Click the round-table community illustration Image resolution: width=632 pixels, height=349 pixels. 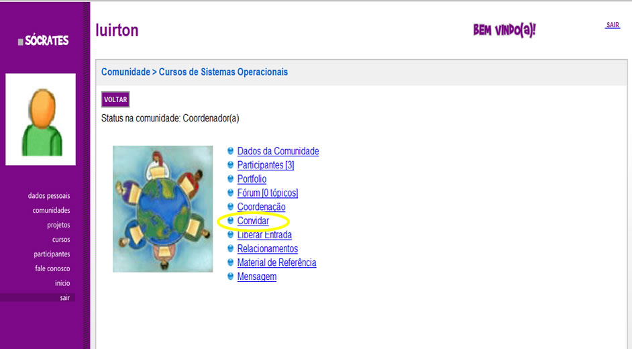(x=162, y=209)
